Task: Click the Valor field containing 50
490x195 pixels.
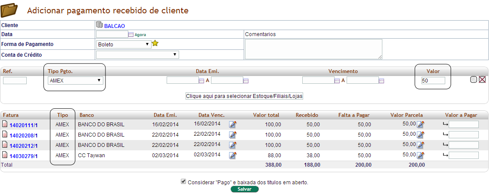Action: (x=433, y=80)
